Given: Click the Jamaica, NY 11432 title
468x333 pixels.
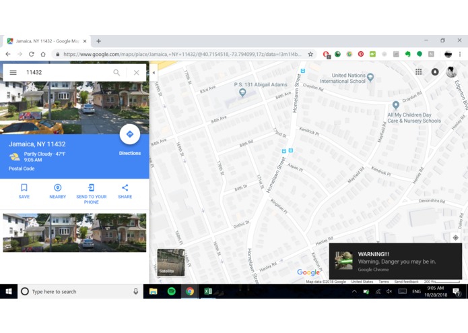Looking at the screenshot, I should [37, 144].
